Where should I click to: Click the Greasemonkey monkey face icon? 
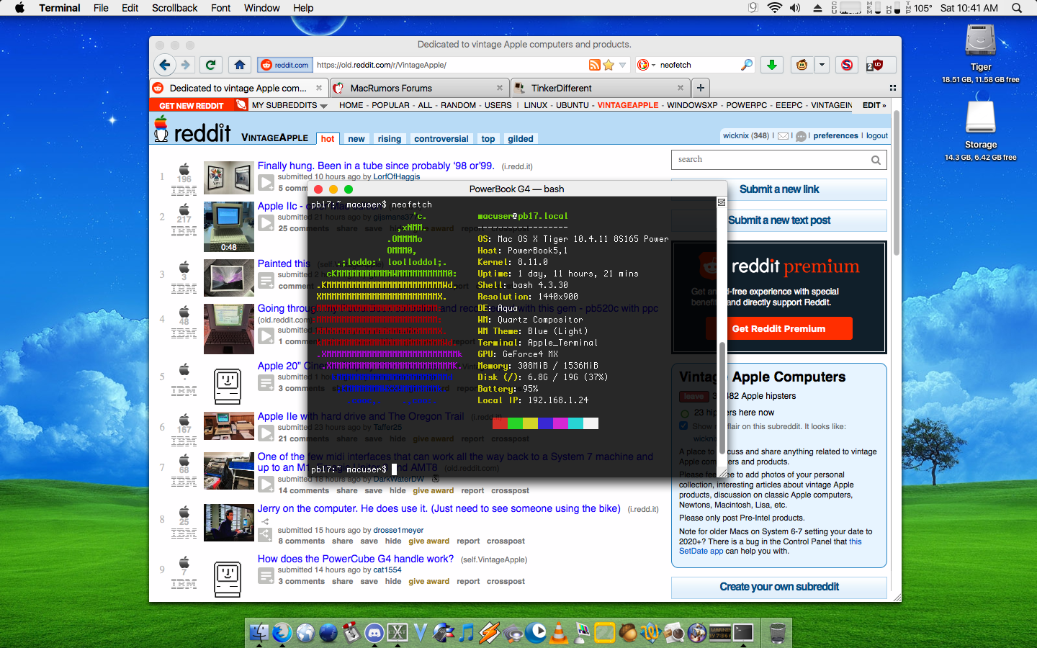[x=802, y=65]
